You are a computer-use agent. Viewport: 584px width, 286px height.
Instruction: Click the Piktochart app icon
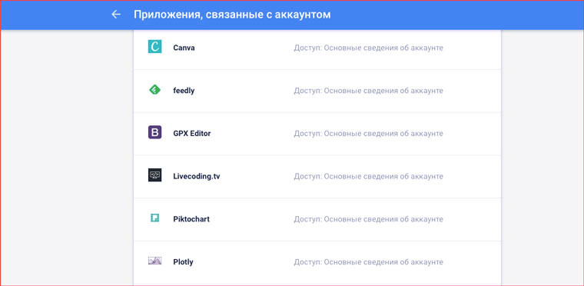coord(154,218)
